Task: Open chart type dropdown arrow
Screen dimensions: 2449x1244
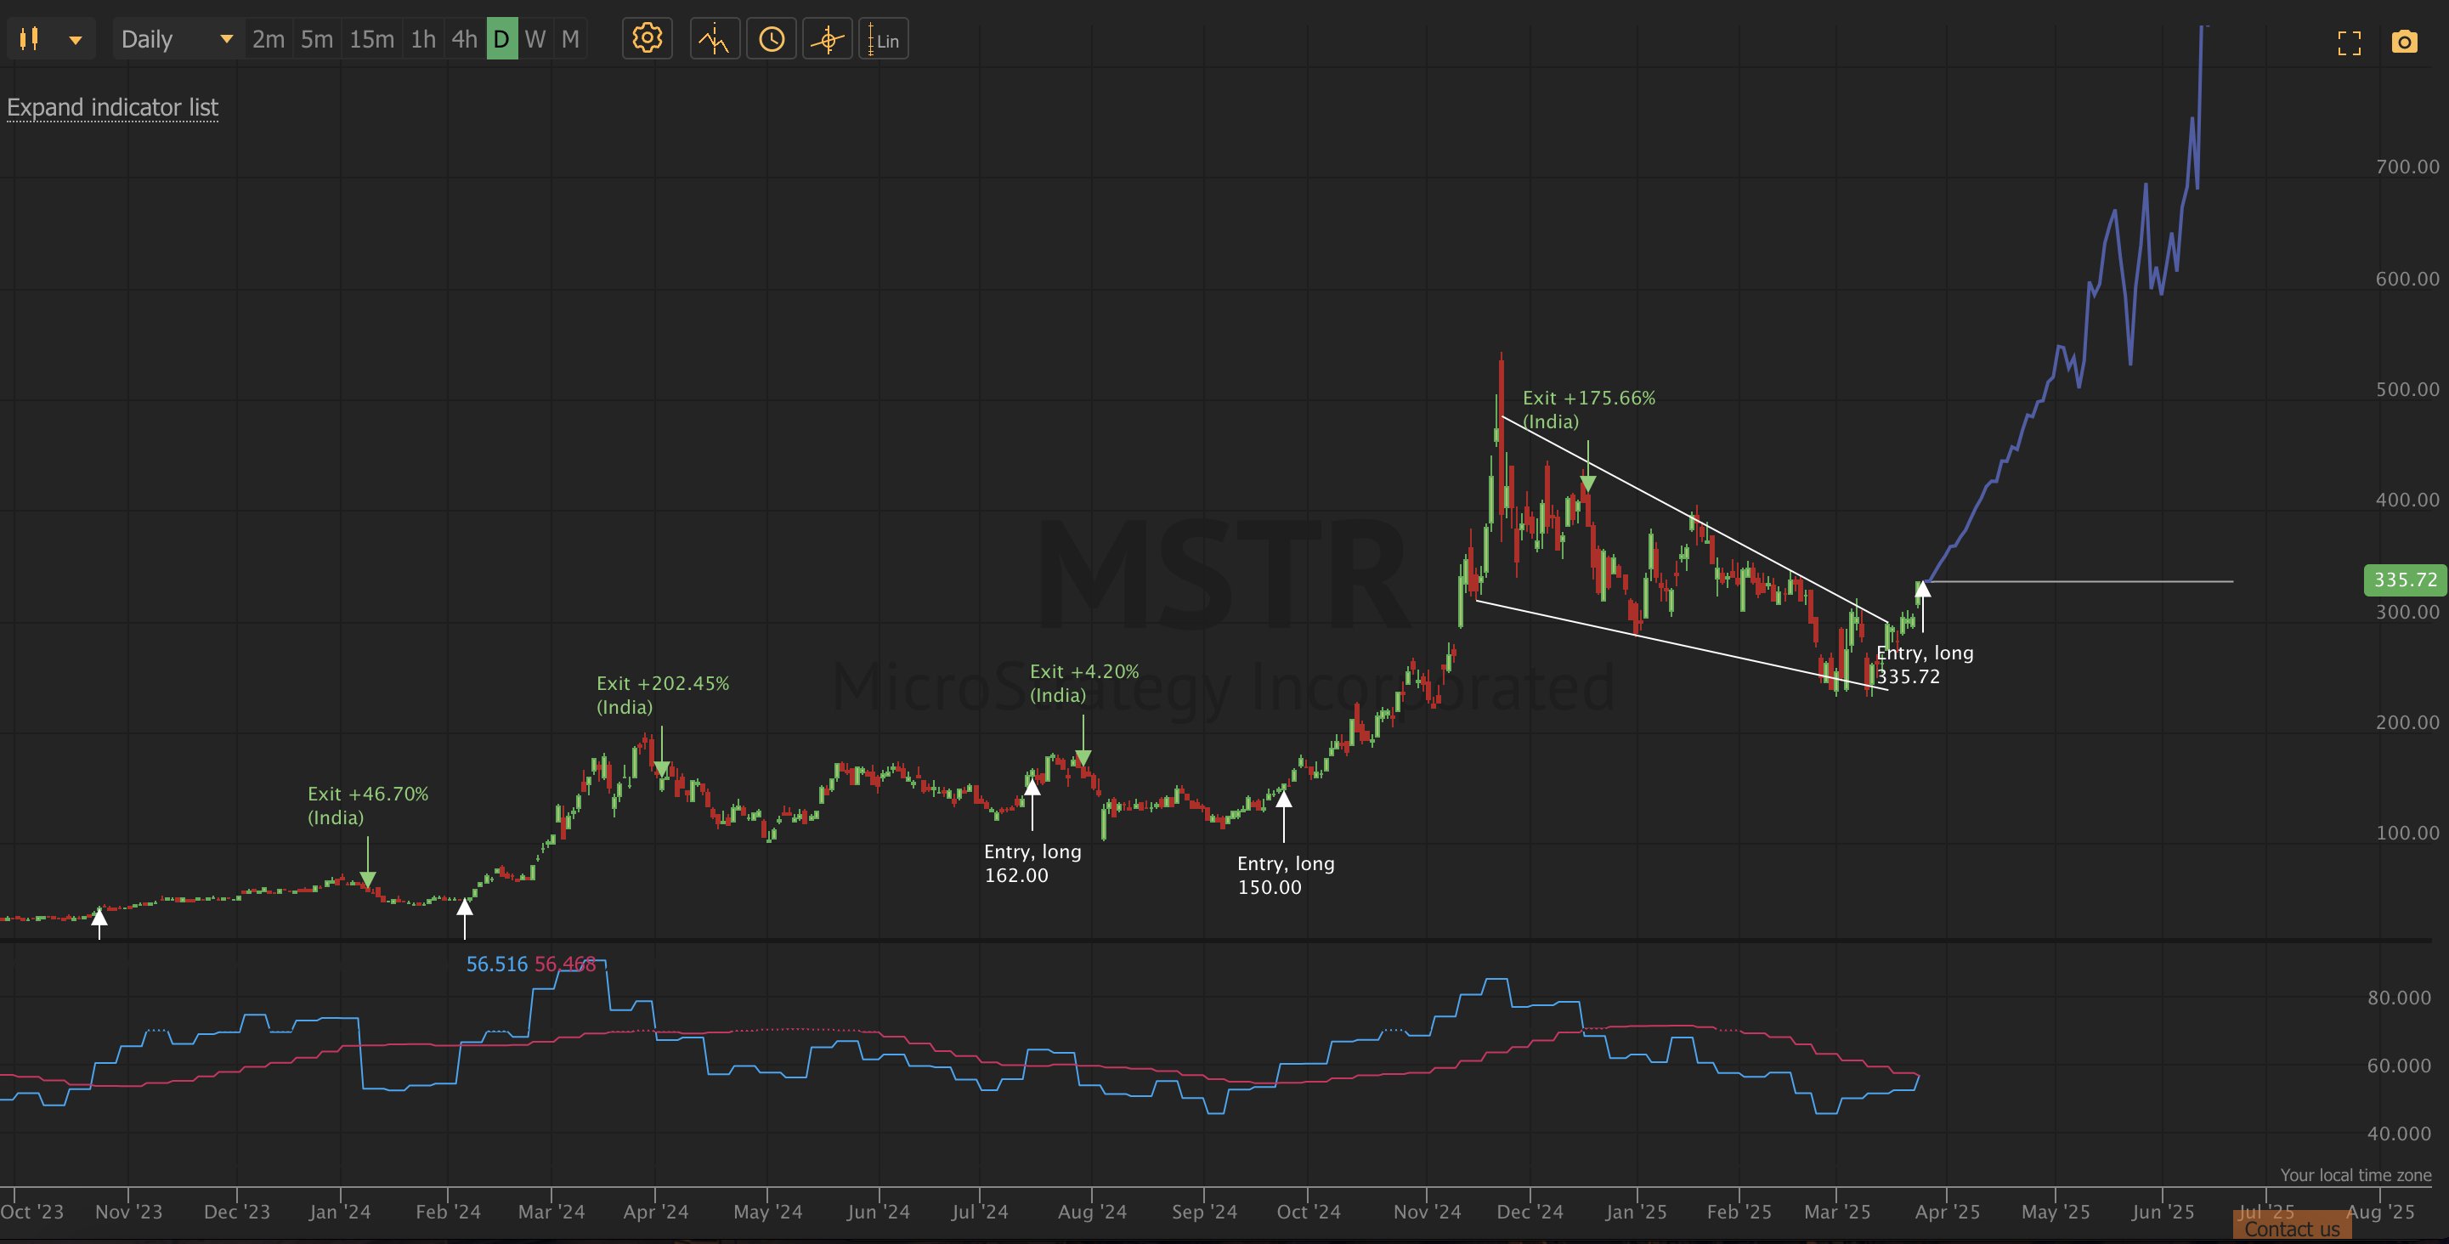Action: 75,40
